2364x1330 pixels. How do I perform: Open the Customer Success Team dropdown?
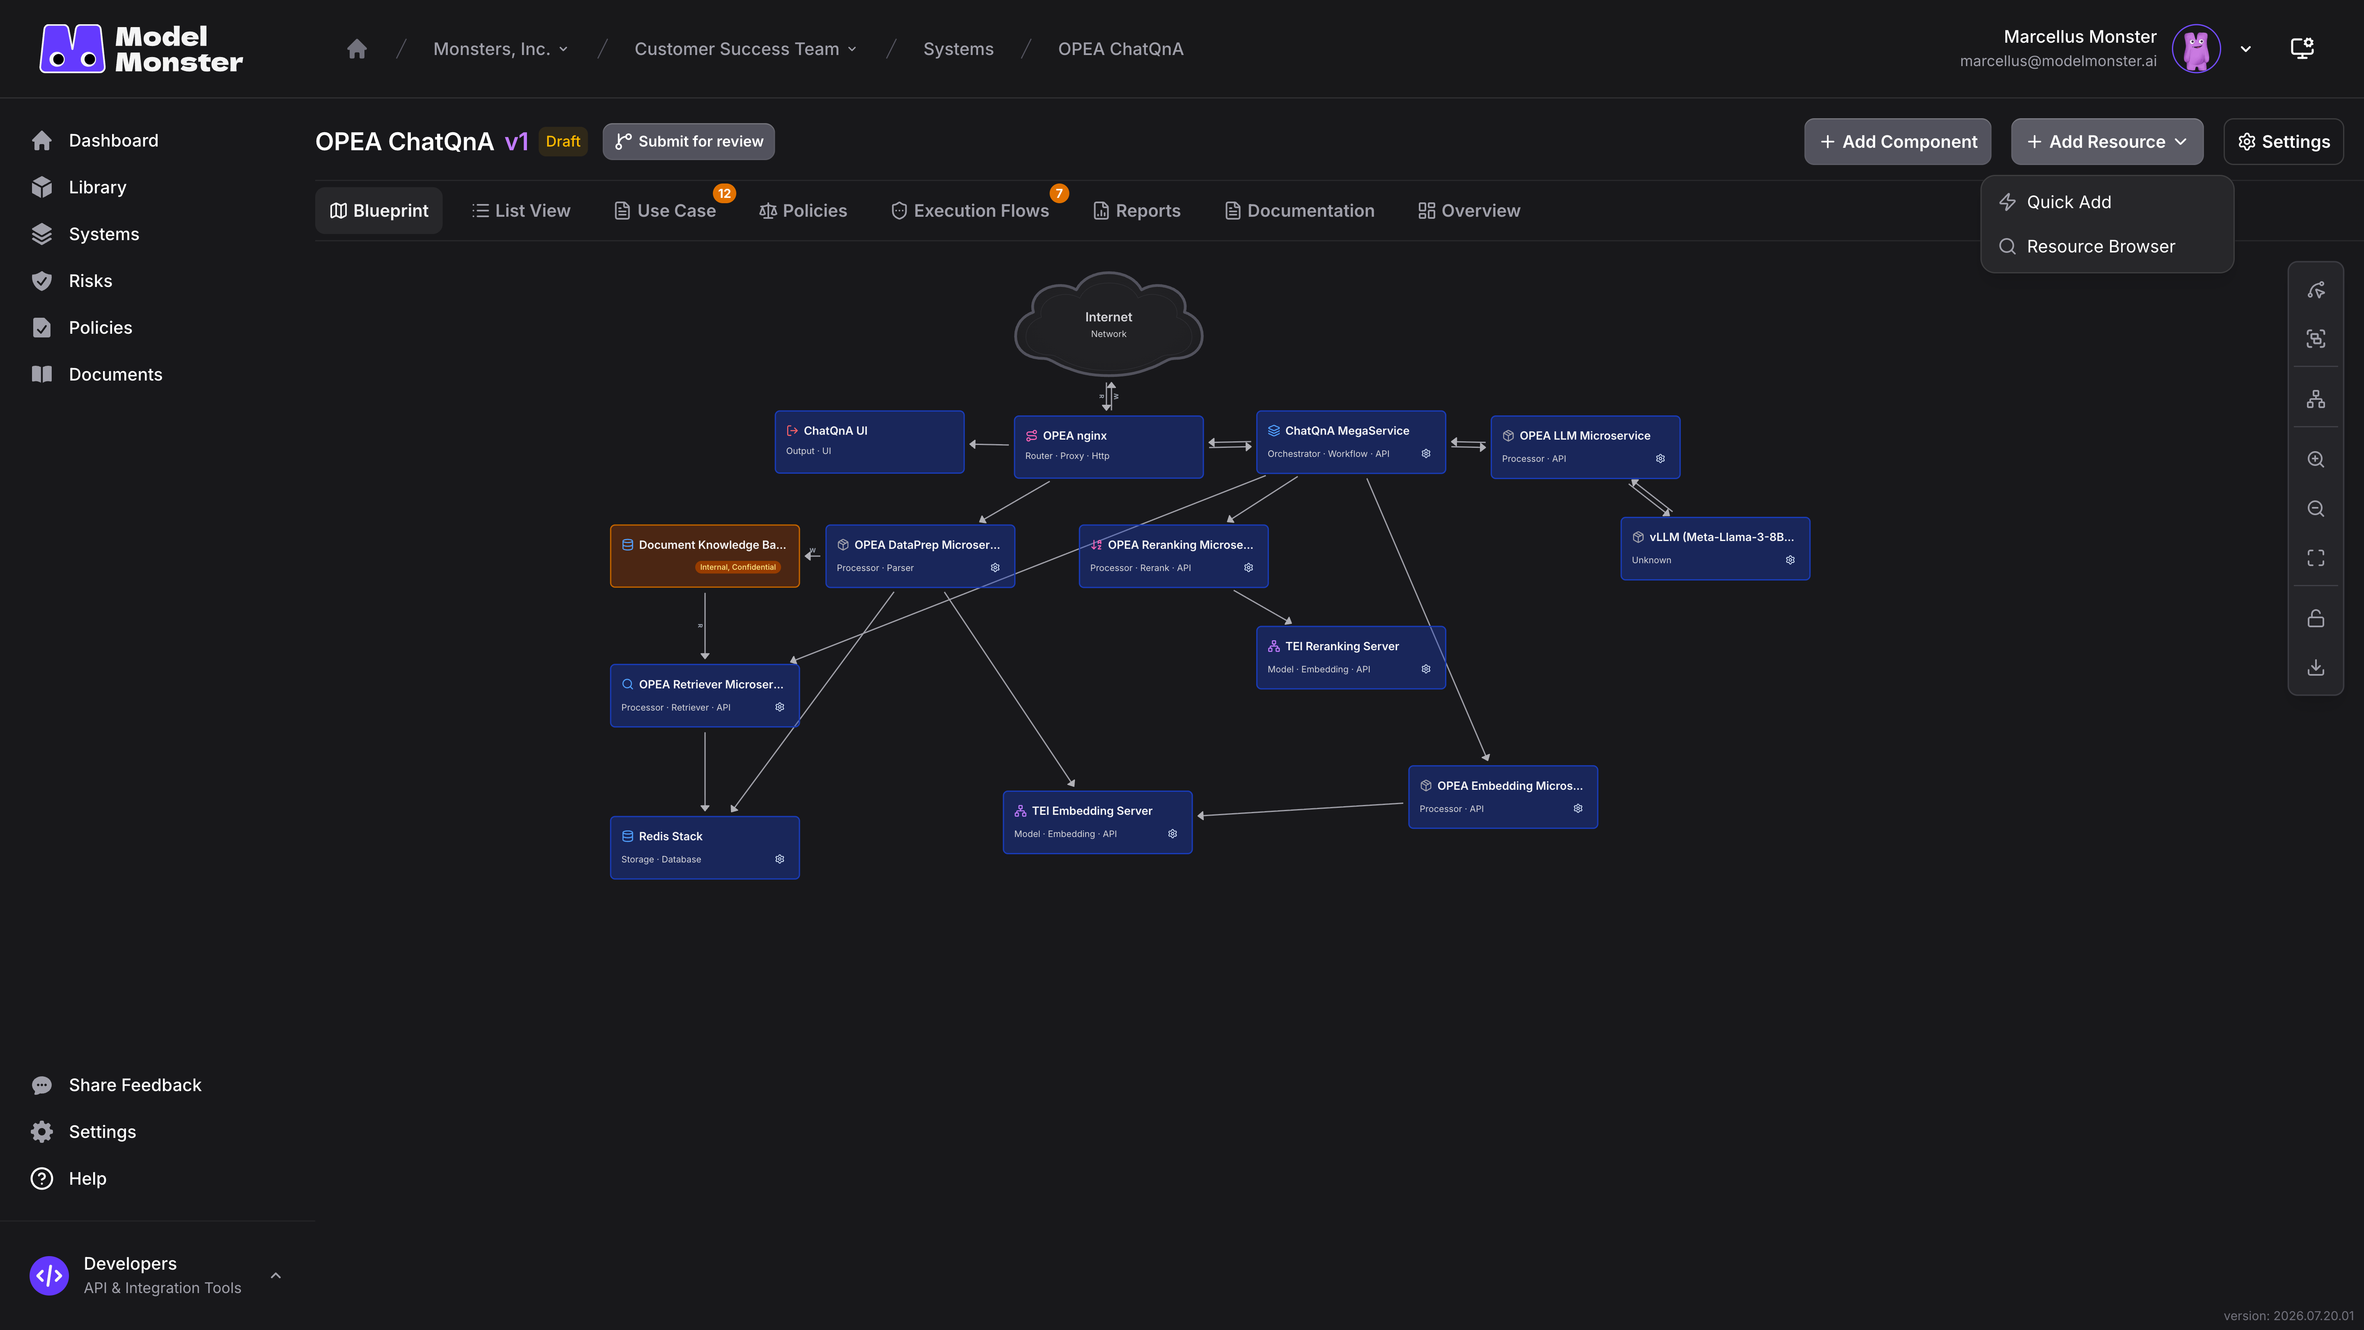pyautogui.click(x=745, y=49)
